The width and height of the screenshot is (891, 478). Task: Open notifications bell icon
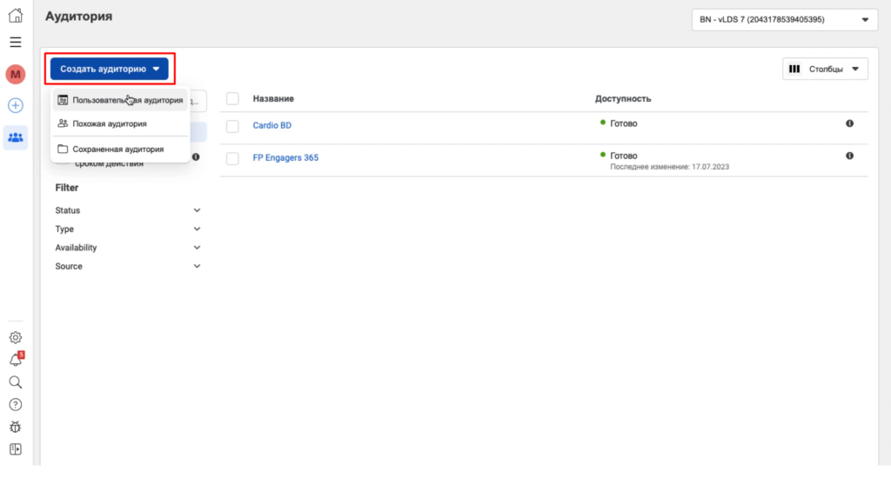click(16, 360)
